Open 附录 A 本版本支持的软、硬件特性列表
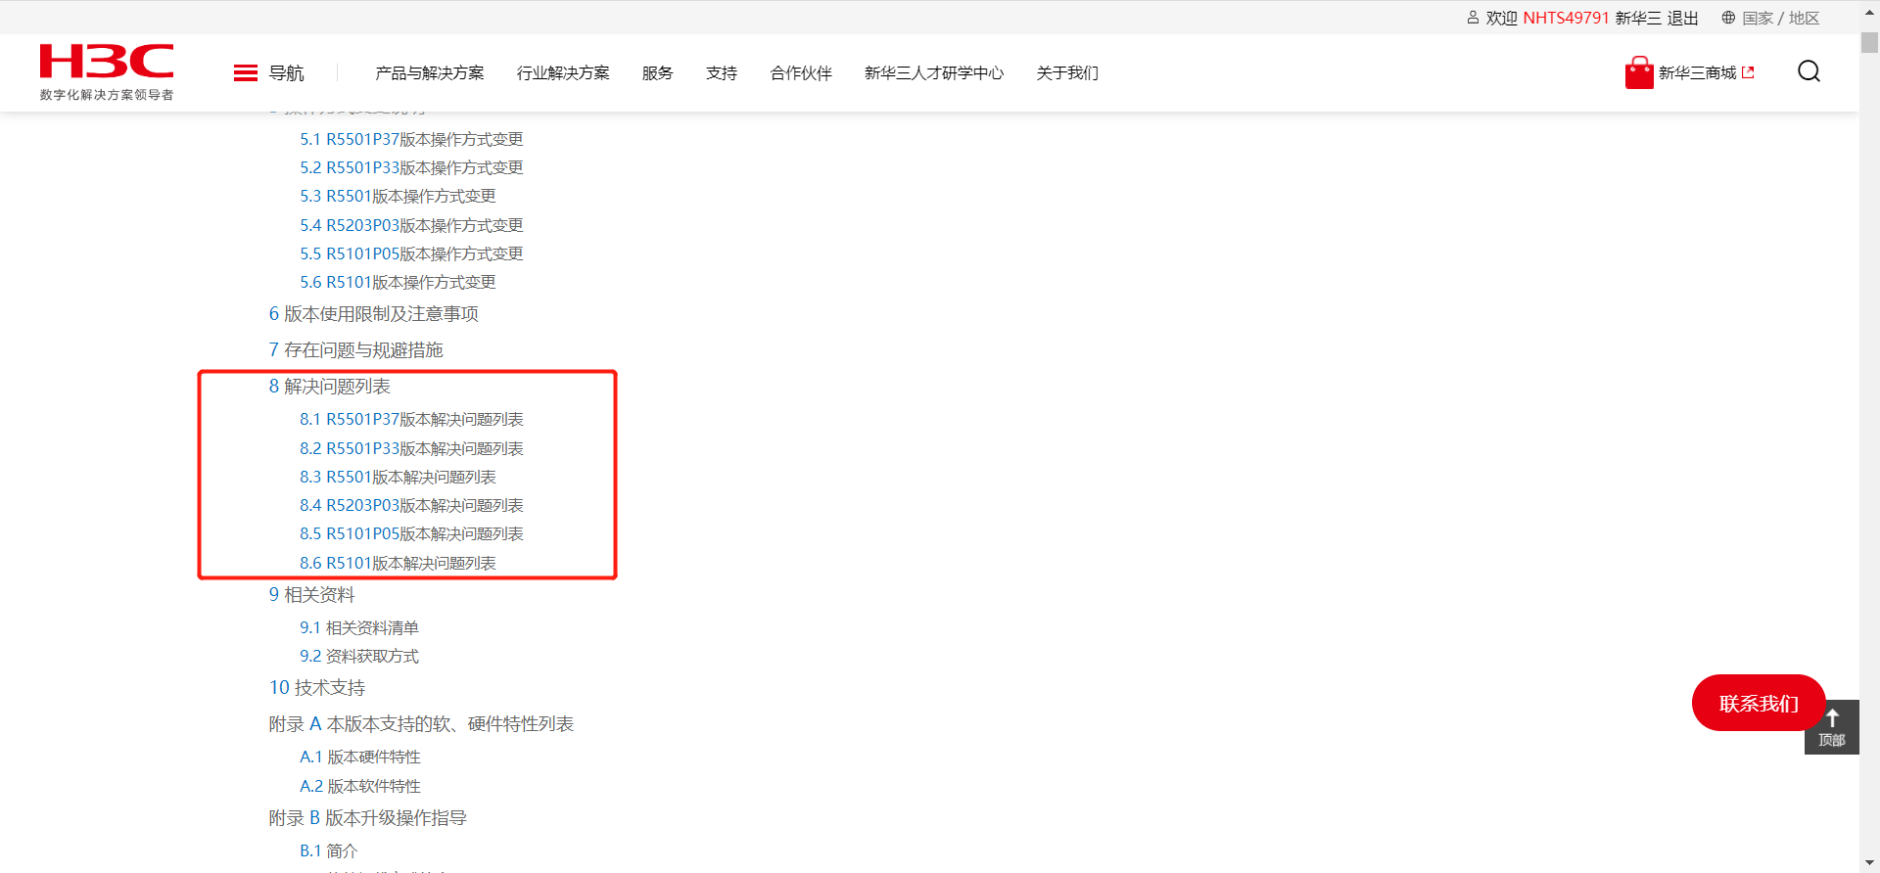1880x873 pixels. 421,723
